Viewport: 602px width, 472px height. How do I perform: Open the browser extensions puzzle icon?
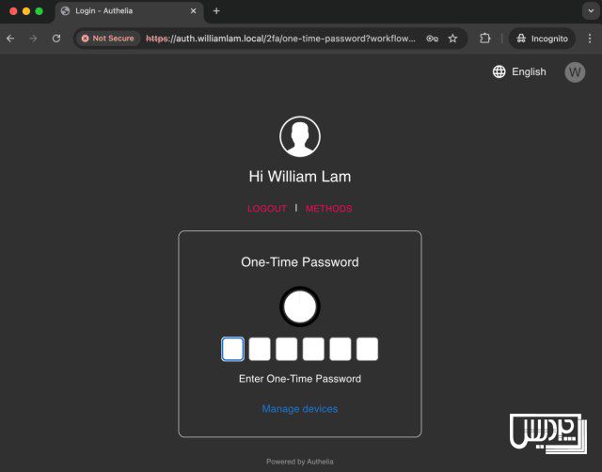pyautogui.click(x=485, y=39)
